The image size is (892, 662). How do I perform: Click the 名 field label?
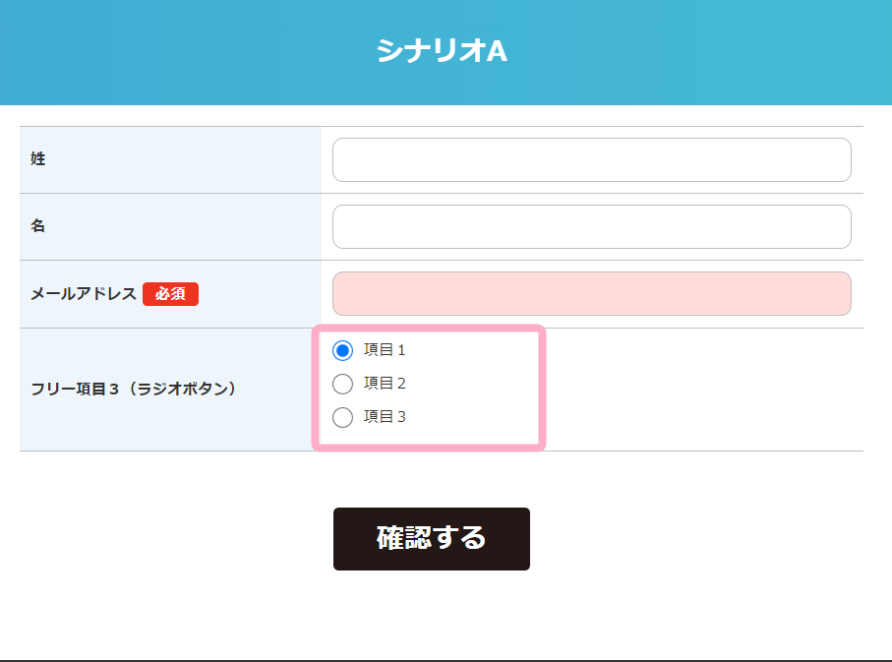pyautogui.click(x=38, y=226)
